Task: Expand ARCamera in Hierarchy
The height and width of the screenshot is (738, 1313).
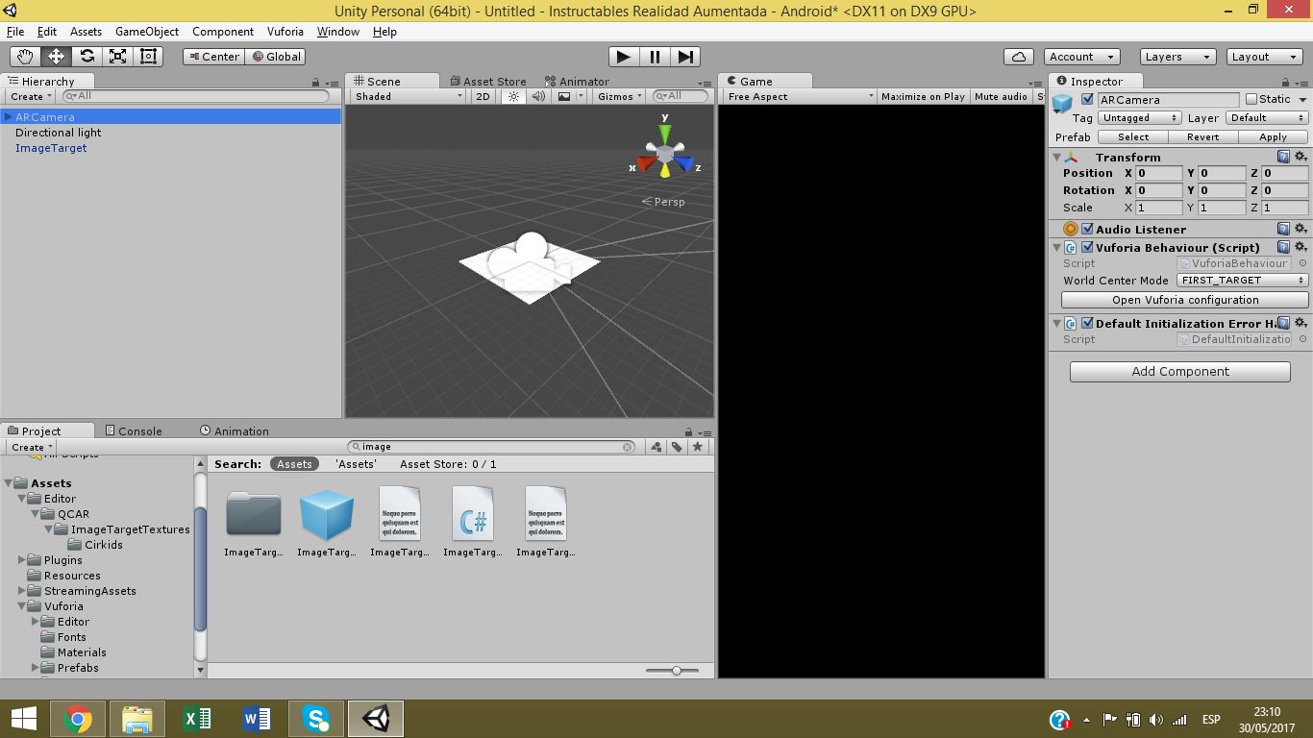Action: point(8,117)
